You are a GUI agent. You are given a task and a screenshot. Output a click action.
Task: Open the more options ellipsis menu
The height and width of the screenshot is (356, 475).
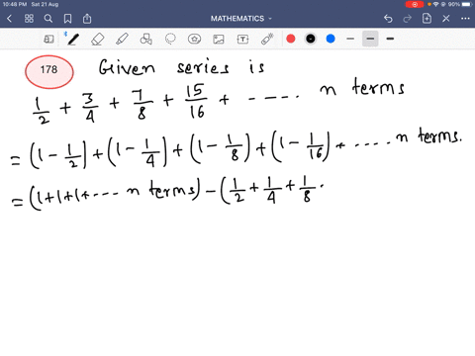pos(465,19)
